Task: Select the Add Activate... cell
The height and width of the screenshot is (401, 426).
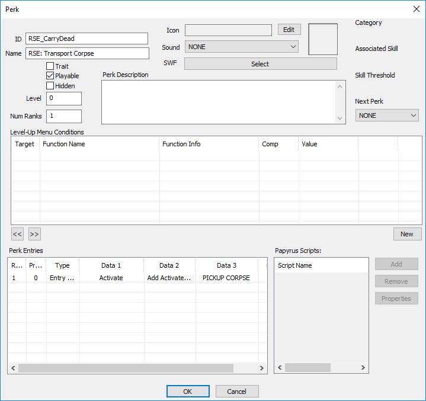Action: point(169,278)
